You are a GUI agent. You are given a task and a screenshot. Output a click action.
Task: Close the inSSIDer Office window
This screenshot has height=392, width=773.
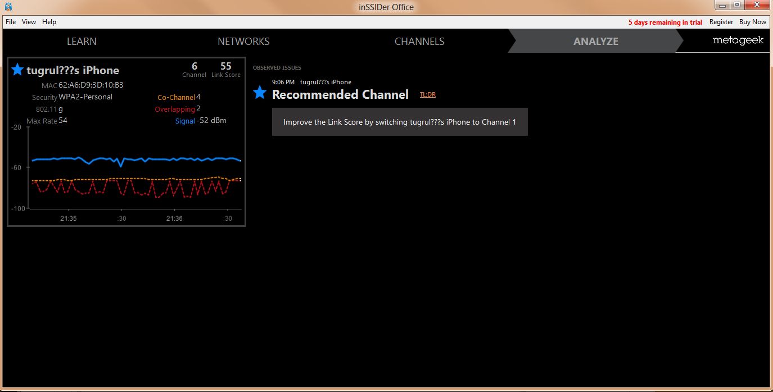coord(757,5)
